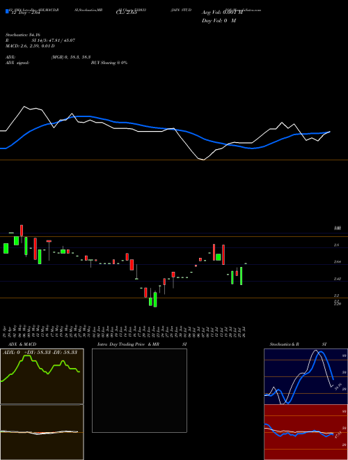Click the 2.42 price axis label
348x460 pixels.
tap(338, 279)
